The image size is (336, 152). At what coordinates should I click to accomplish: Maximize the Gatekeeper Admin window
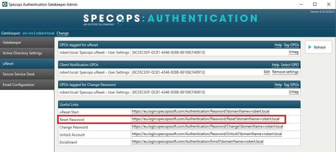[x=315, y=4]
